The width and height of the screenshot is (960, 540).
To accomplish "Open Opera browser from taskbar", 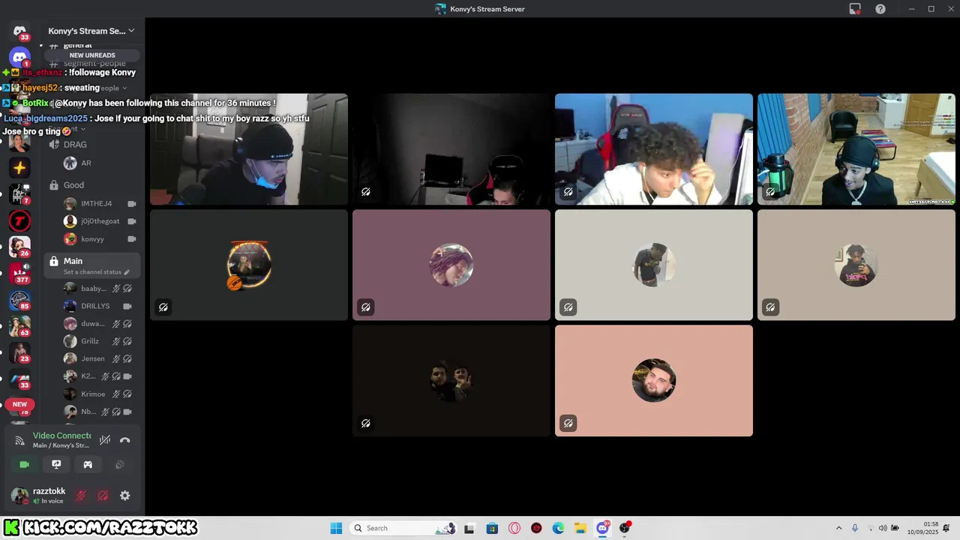I will tap(514, 528).
